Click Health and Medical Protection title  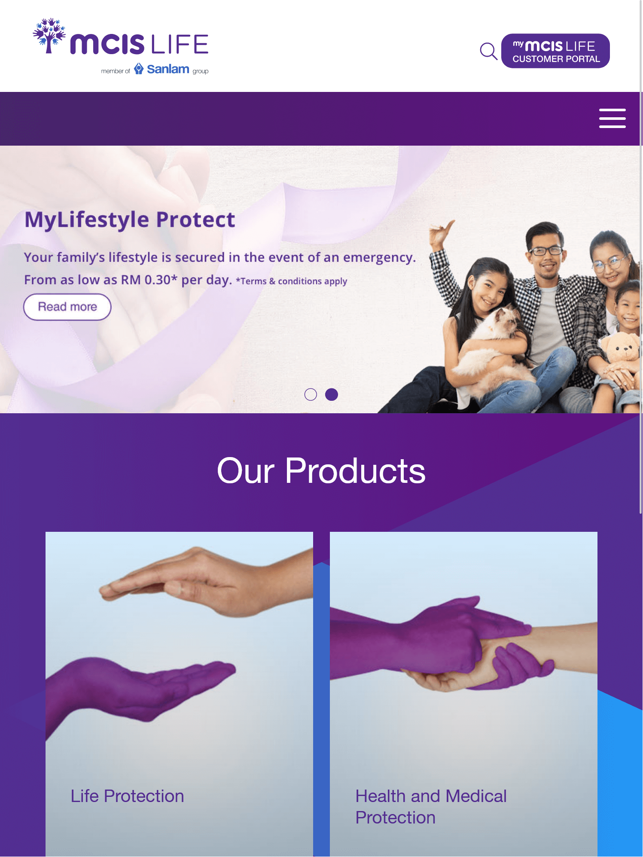[x=431, y=807]
